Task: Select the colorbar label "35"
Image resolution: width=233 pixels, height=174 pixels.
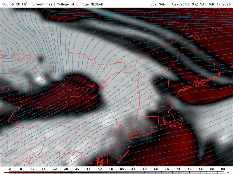Action: [x=88, y=169]
